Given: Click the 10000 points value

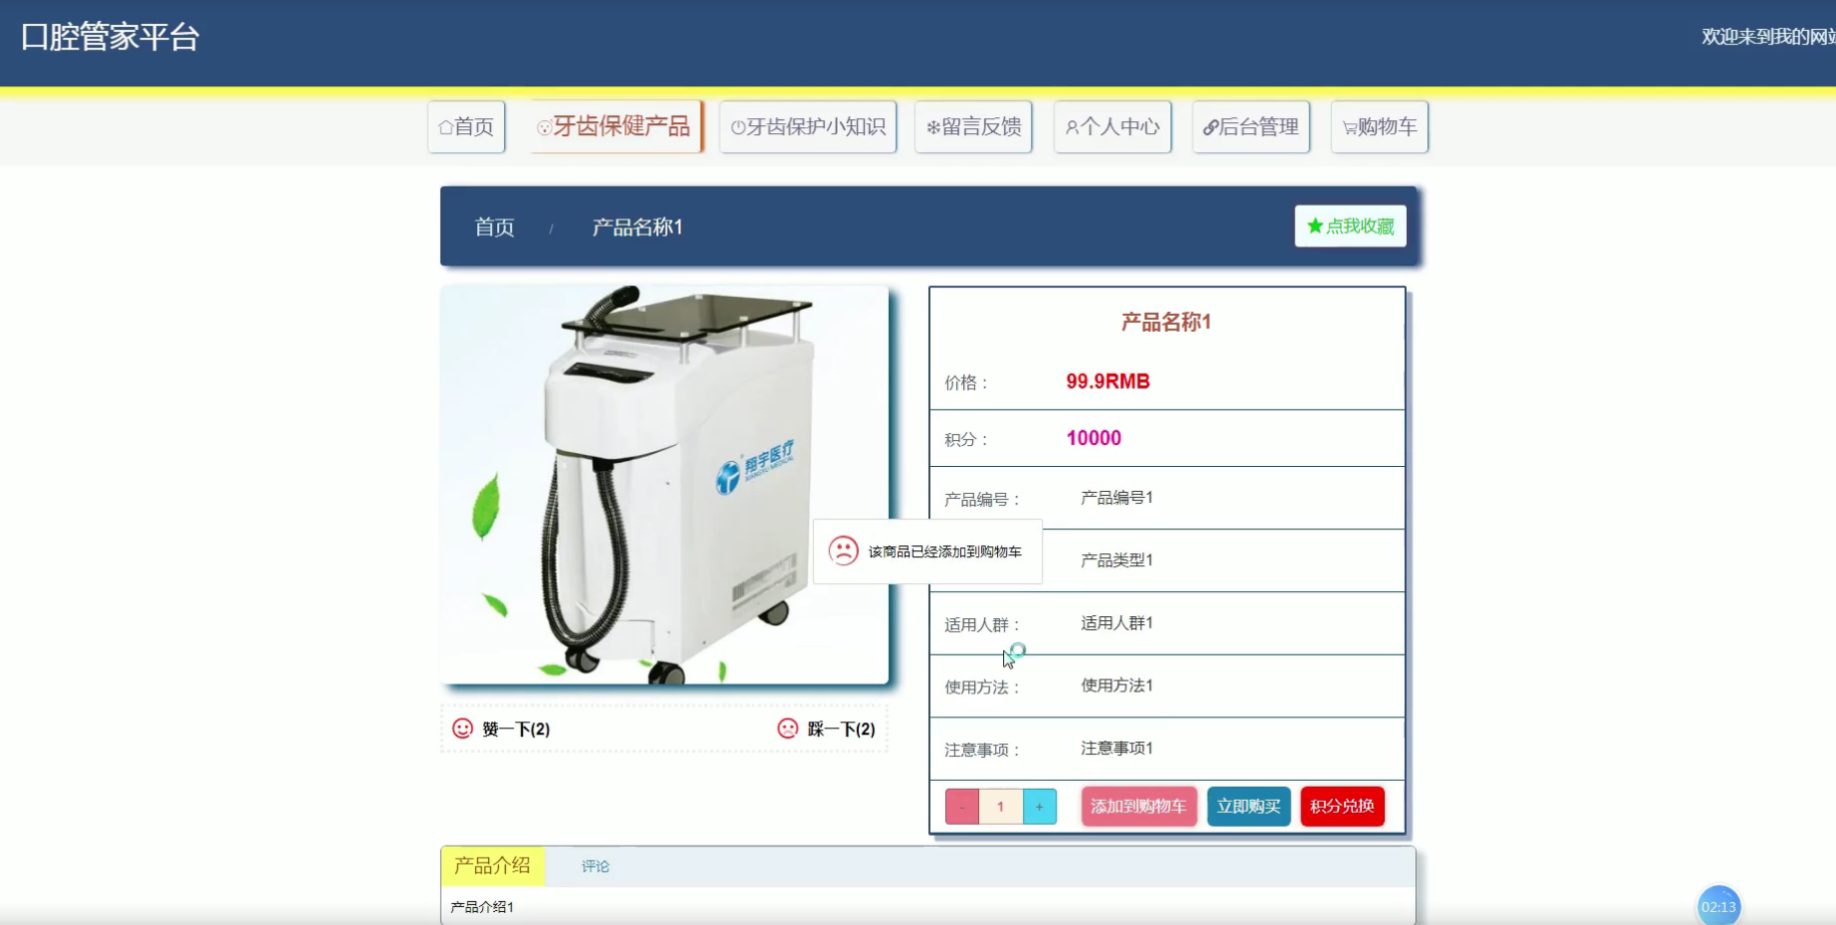Looking at the screenshot, I should tap(1093, 438).
